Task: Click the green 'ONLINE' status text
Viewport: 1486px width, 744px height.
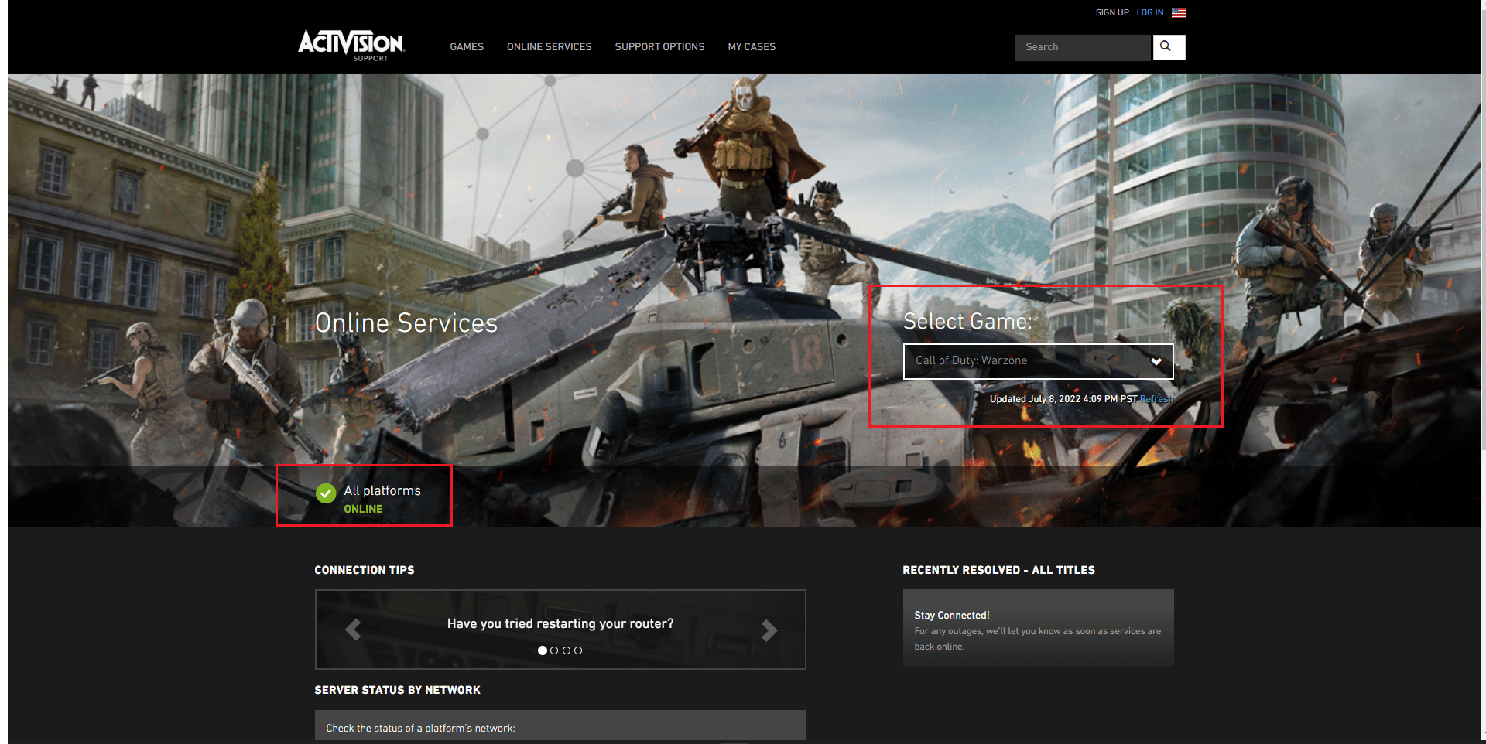Action: [363, 509]
